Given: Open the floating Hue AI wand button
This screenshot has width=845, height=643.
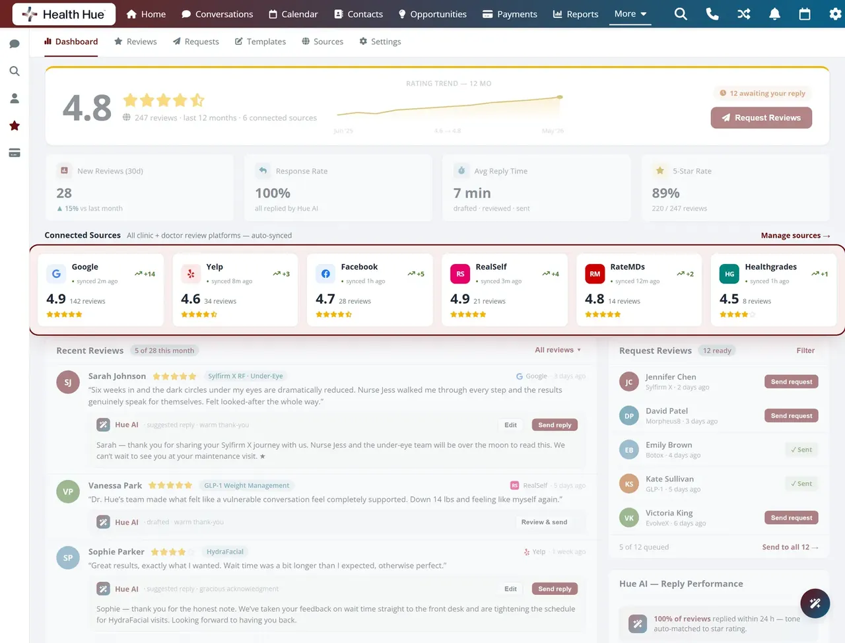Looking at the screenshot, I should (815, 603).
